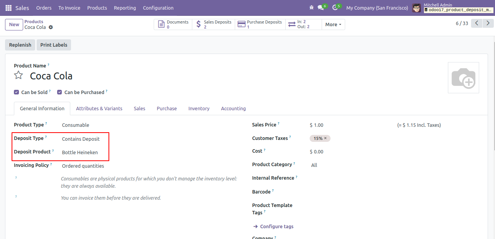Mark Coca Cola as favorite star
Viewport: 495px width, 239px height.
pos(19,75)
